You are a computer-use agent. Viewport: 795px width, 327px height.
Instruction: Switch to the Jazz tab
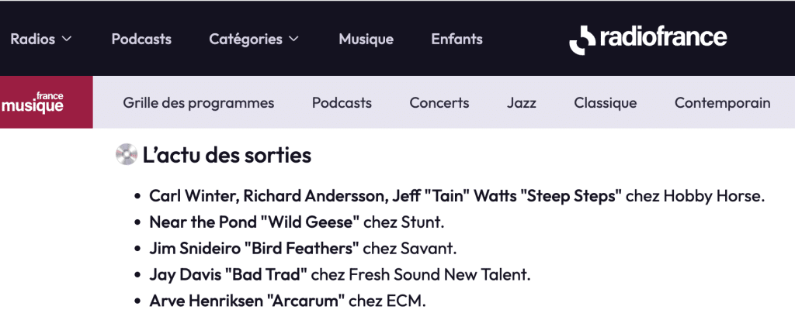(522, 102)
